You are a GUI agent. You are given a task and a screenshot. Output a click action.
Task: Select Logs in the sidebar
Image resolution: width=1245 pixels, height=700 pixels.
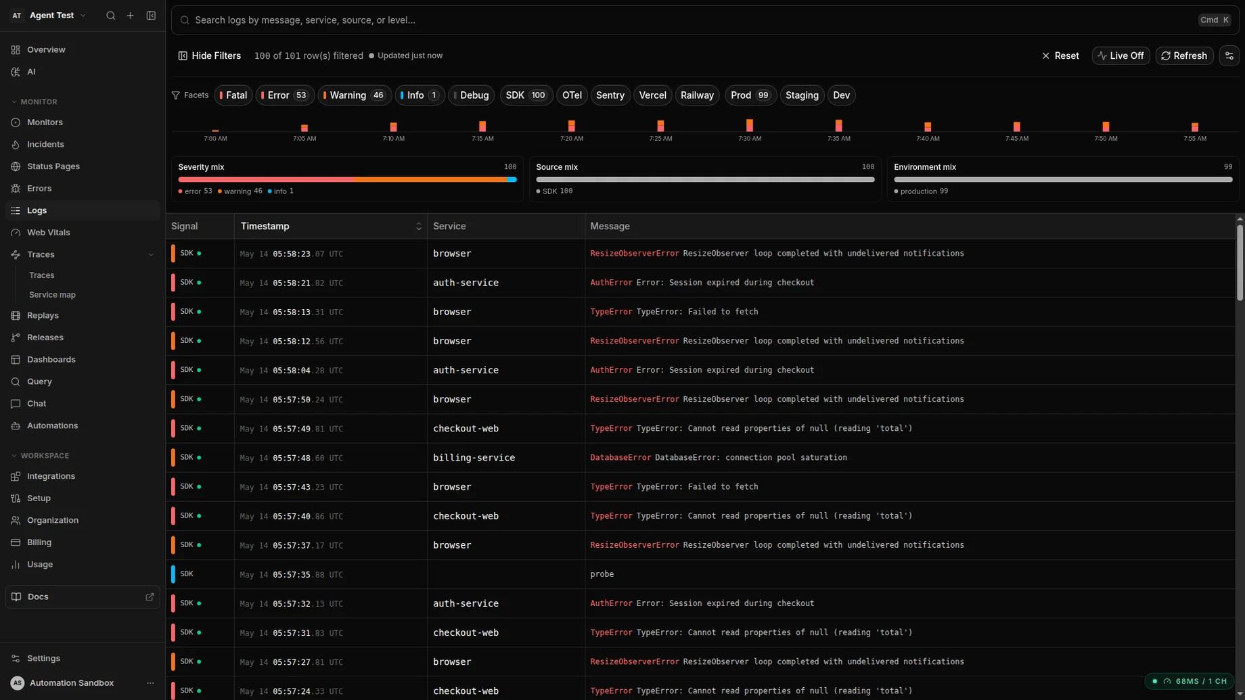click(x=83, y=210)
